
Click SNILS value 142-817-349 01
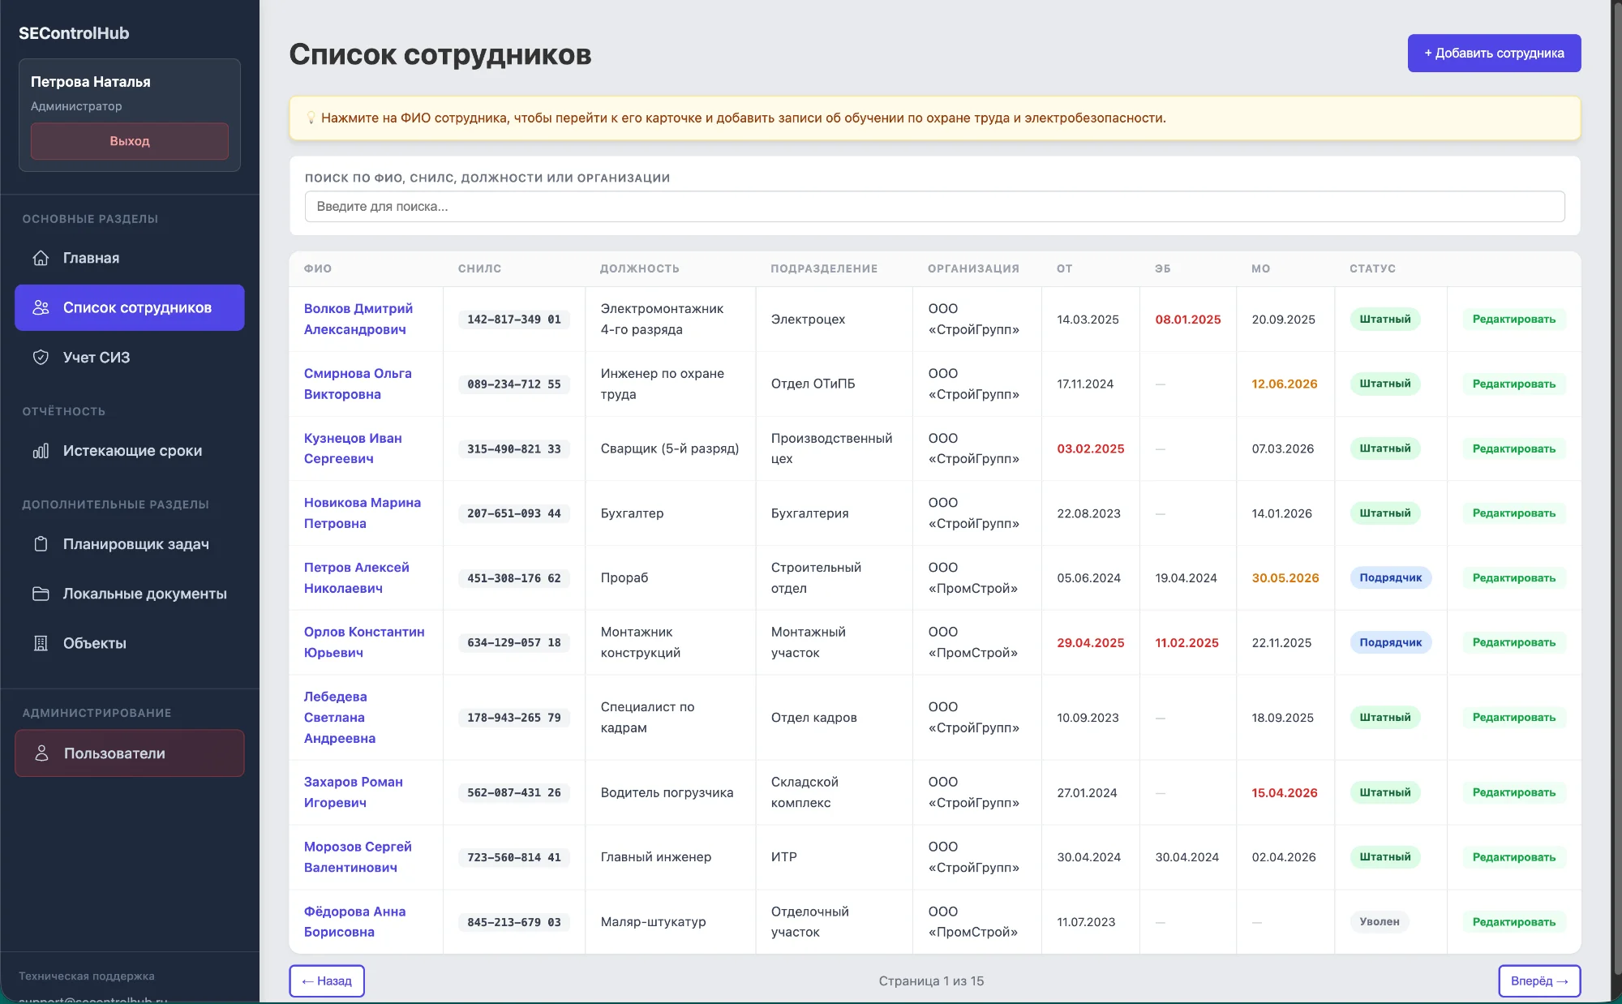(514, 320)
